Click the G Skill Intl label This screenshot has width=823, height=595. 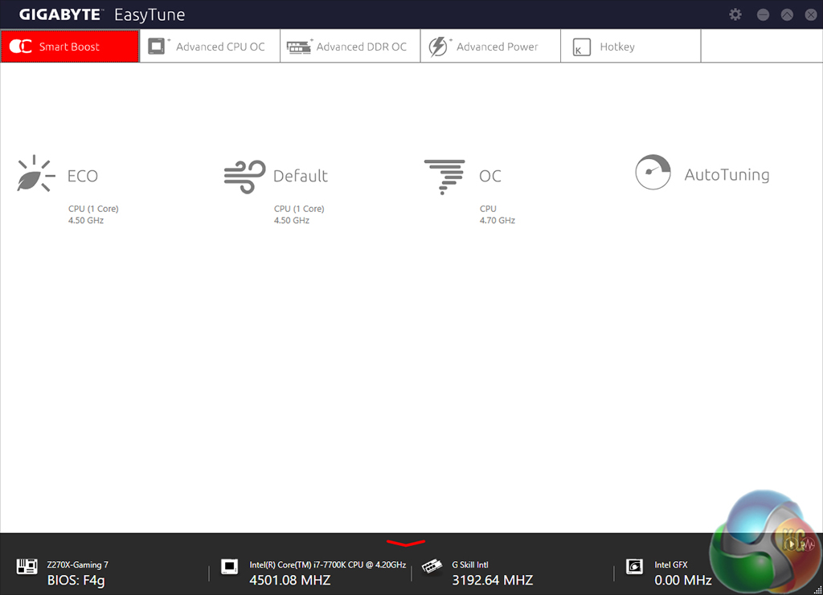470,564
